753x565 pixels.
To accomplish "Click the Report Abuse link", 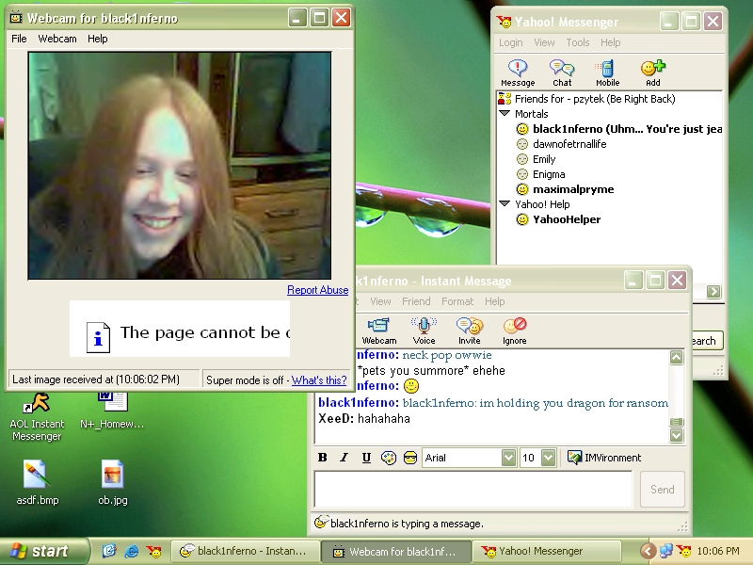I will [317, 290].
